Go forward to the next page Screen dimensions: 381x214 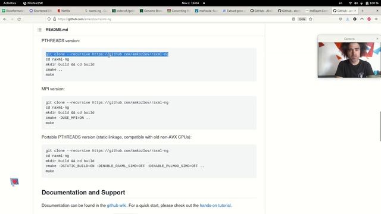pos(12,19)
